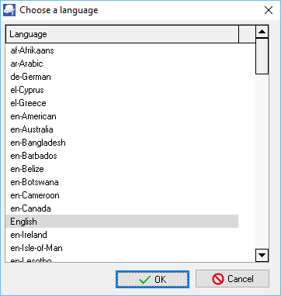Viewport: 281px width, 296px height.
Task: Click the scrollbar down arrow
Action: pyautogui.click(x=262, y=256)
